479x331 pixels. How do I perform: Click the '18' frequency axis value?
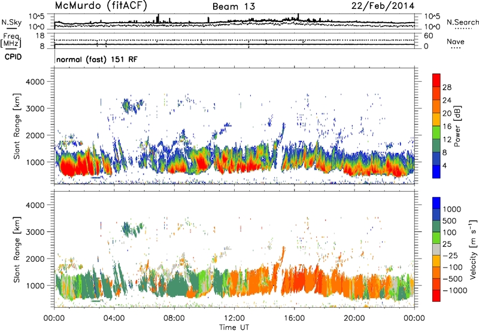click(x=40, y=36)
